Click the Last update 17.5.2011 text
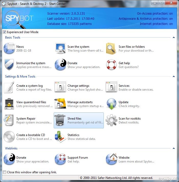The height and width of the screenshot is (182, 179). point(71,19)
